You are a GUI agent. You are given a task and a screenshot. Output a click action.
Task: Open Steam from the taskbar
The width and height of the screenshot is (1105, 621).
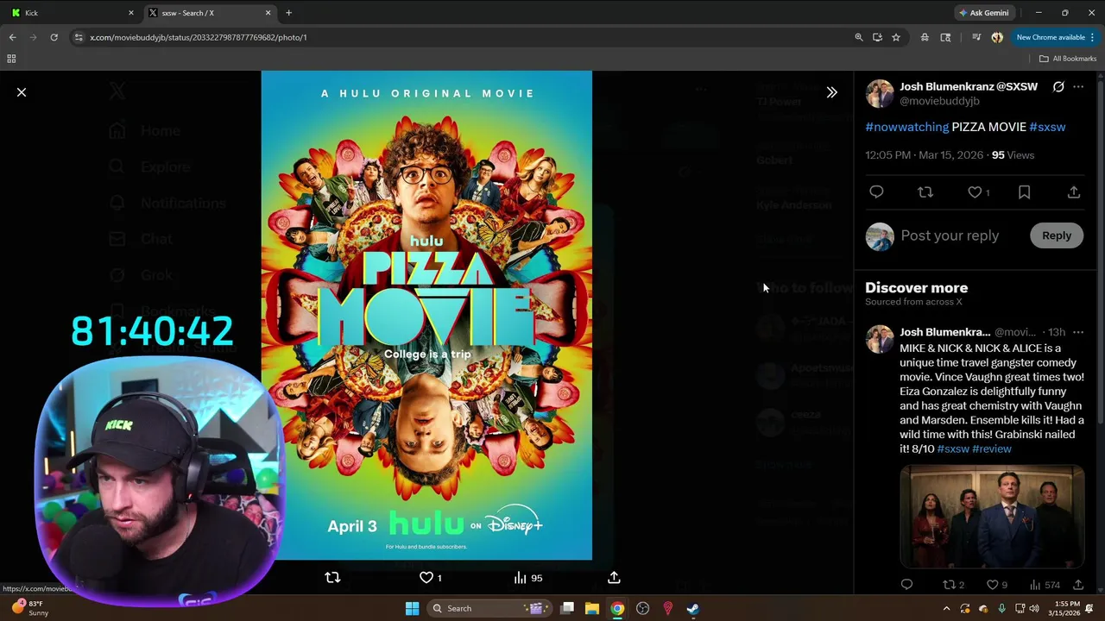(x=692, y=608)
